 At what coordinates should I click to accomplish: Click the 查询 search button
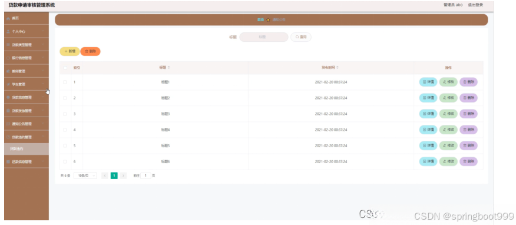[301, 37]
